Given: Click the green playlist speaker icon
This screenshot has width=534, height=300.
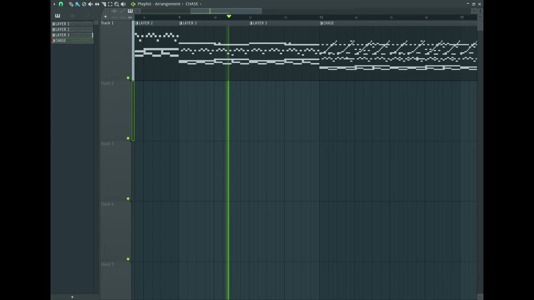Looking at the screenshot, I should [x=133, y=4].
